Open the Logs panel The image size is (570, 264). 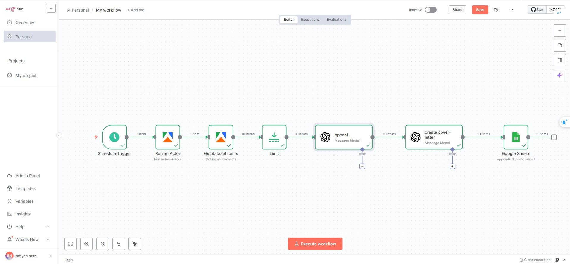(x=68, y=260)
